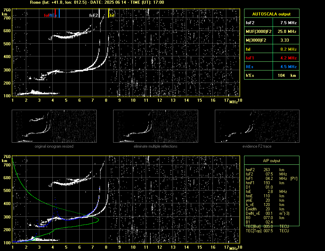Select the yellow '8.2 MHz' value
This screenshot has height=251, width=325.
(288, 49)
